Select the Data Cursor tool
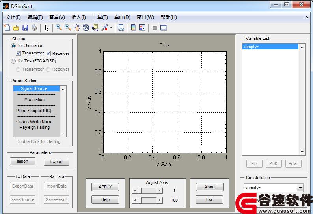 coord(95,28)
